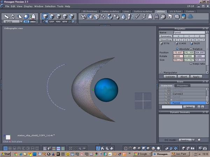Image resolution: width=210 pixels, height=157 pixels.
Task: Click the zoom magnifier icon in bottom bar
Action: click(x=80, y=149)
